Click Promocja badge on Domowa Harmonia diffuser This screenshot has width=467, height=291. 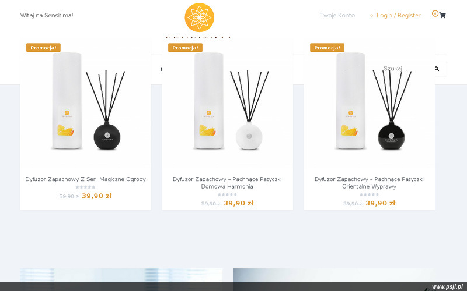click(x=185, y=48)
